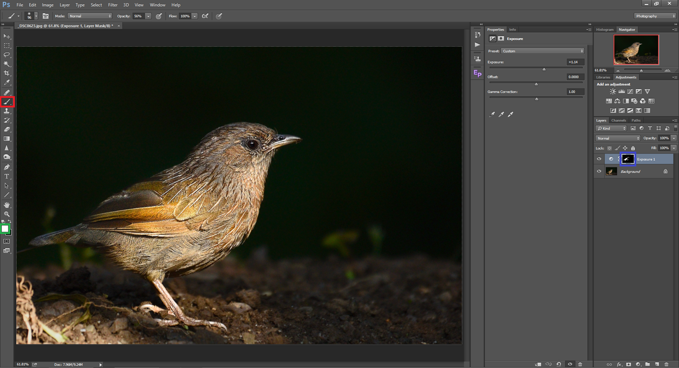
Task: Select the Eraser tool
Action: (7, 130)
